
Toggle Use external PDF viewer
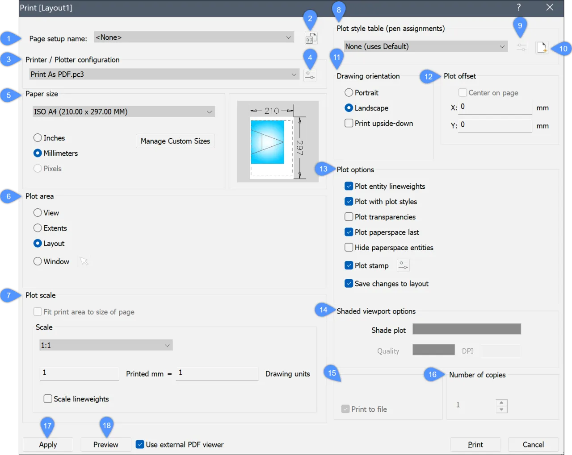pos(140,444)
